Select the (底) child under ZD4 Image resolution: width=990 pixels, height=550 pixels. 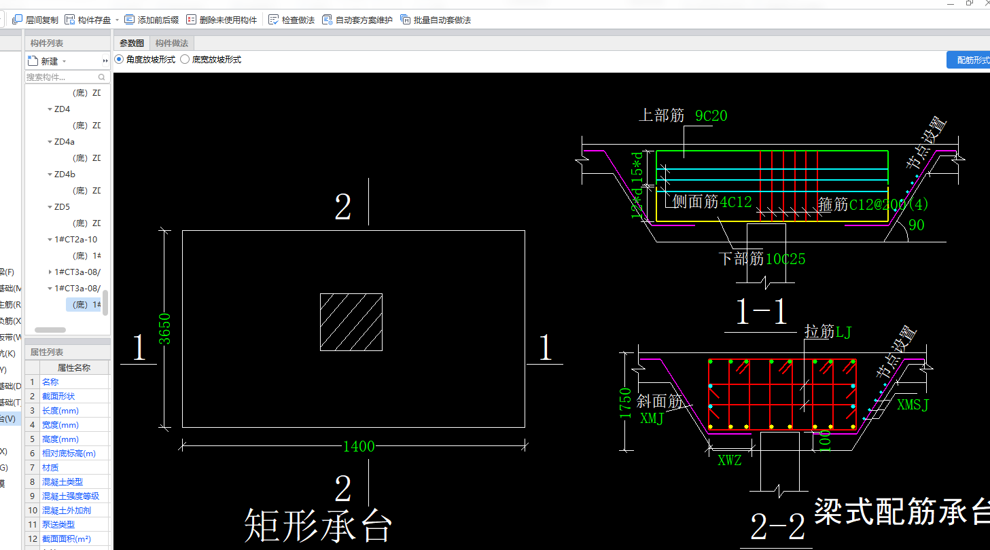point(86,126)
